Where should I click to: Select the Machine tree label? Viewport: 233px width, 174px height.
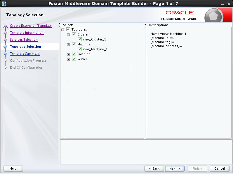pos(84,44)
